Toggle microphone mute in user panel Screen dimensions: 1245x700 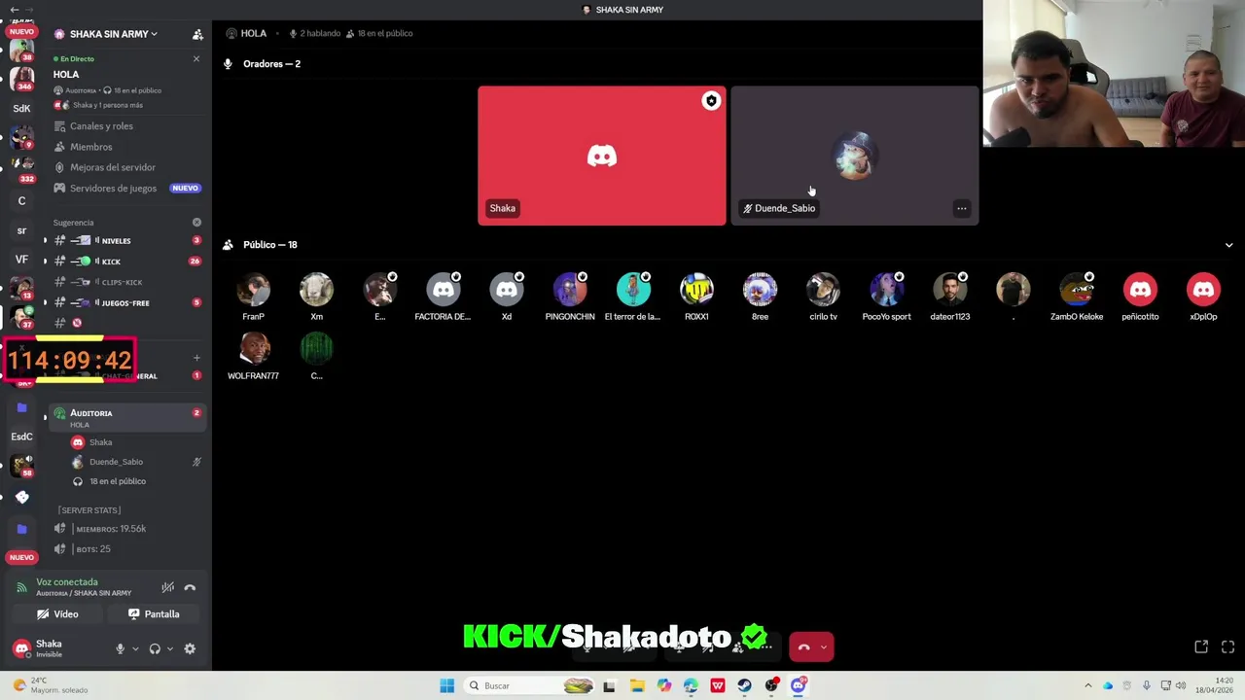pyautogui.click(x=121, y=648)
